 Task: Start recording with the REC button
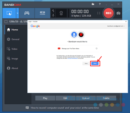pos(109,13)
